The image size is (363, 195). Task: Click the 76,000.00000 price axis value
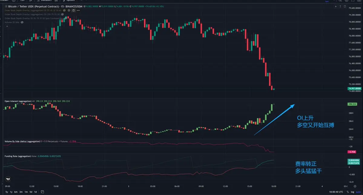(x=355, y=70)
